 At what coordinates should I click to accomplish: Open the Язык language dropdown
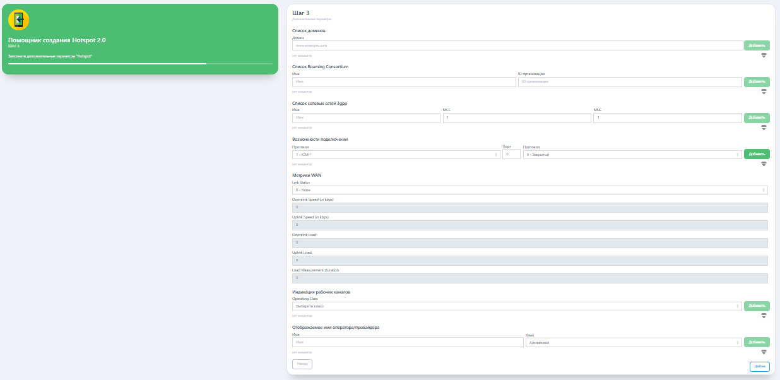pyautogui.click(x=634, y=342)
